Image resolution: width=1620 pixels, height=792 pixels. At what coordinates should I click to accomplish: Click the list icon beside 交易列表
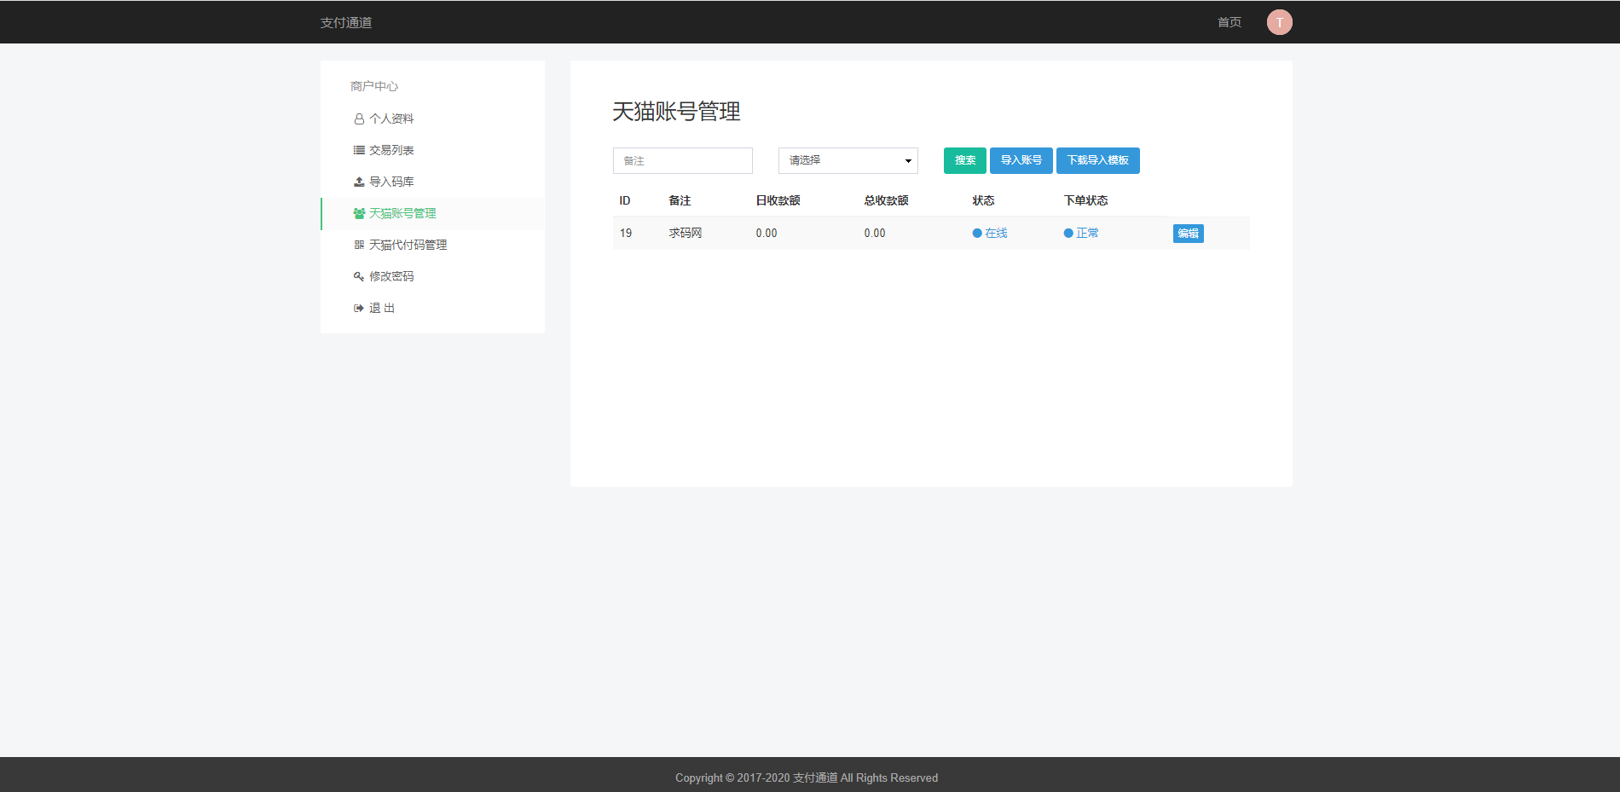click(359, 150)
